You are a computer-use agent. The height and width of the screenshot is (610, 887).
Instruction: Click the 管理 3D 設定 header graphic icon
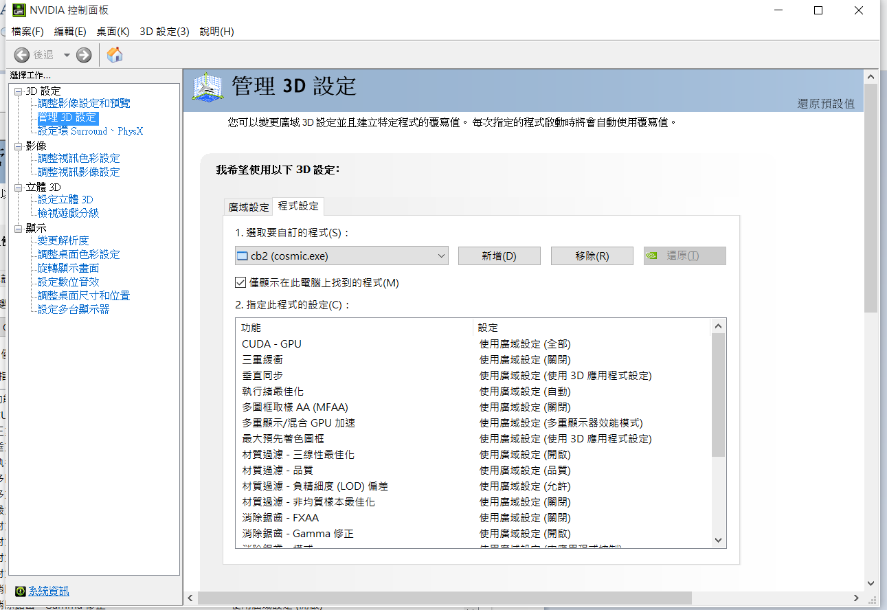(209, 88)
